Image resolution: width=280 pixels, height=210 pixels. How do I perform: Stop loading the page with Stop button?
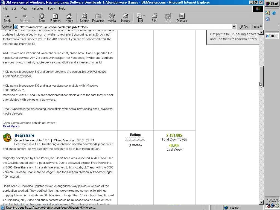(42, 18)
